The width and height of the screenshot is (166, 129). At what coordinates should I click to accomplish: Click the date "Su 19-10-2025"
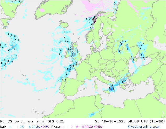point(110,121)
